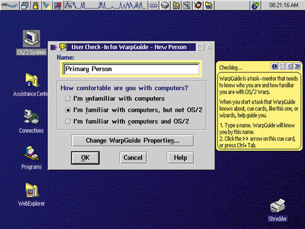Click the How comfortable are you question text
This screenshot has height=229, width=305.
click(x=124, y=88)
